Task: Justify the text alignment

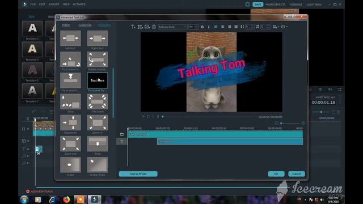Action: tap(236, 27)
